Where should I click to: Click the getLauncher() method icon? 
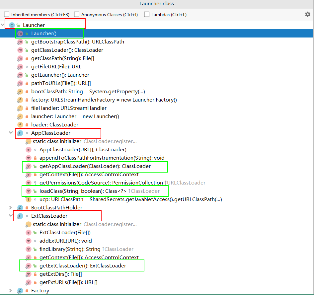(x=20, y=75)
